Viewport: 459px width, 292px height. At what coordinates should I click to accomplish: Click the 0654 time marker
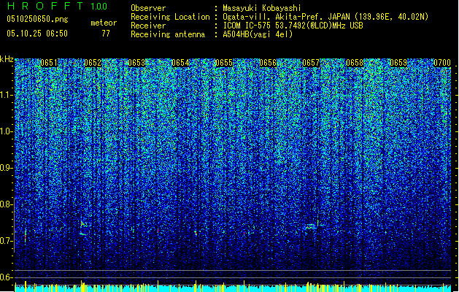pos(180,63)
